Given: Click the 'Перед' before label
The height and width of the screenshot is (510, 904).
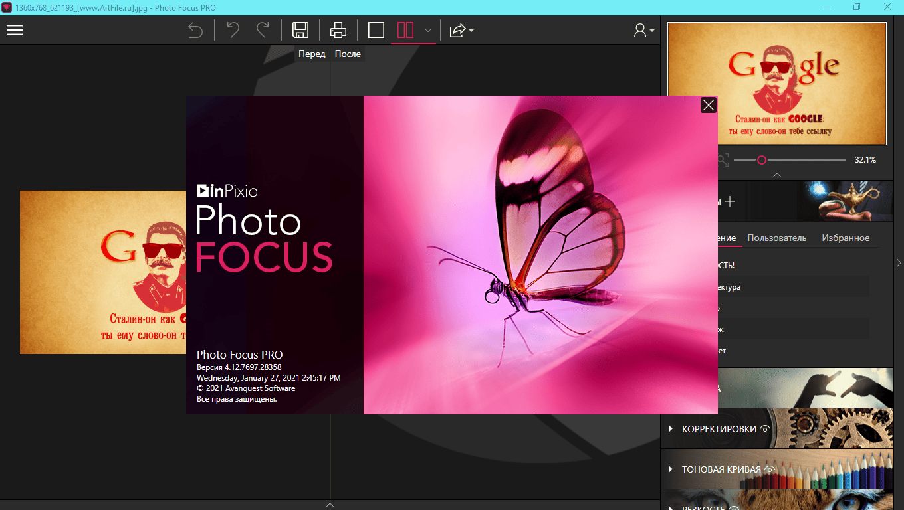Looking at the screenshot, I should click(312, 54).
